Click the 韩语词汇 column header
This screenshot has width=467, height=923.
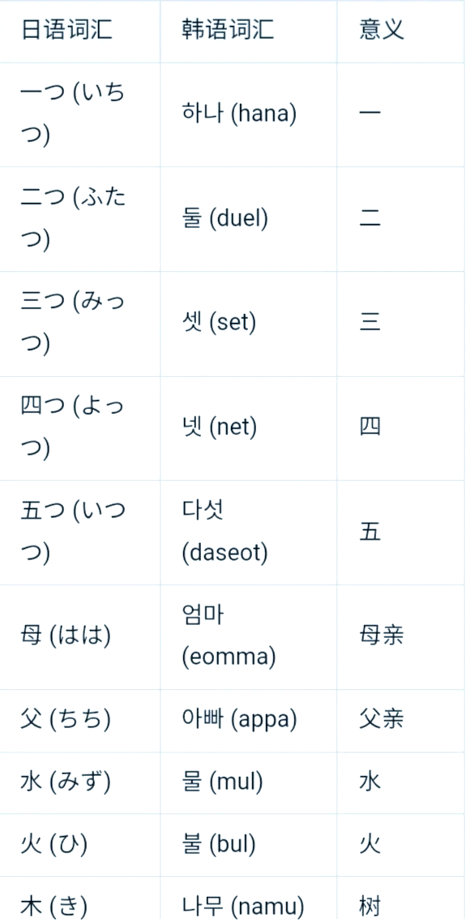point(248,31)
